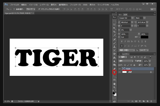
Task: Select the Healing Brush tool
Action: pyautogui.click(x=115, y=39)
